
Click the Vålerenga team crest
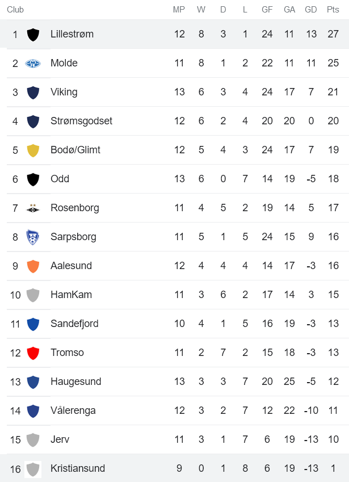[33, 410]
